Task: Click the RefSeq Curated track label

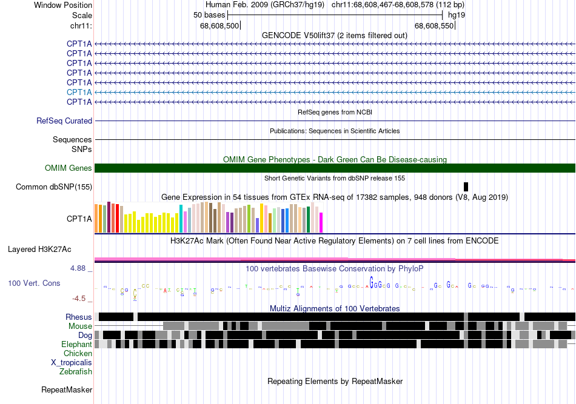Action: [64, 121]
